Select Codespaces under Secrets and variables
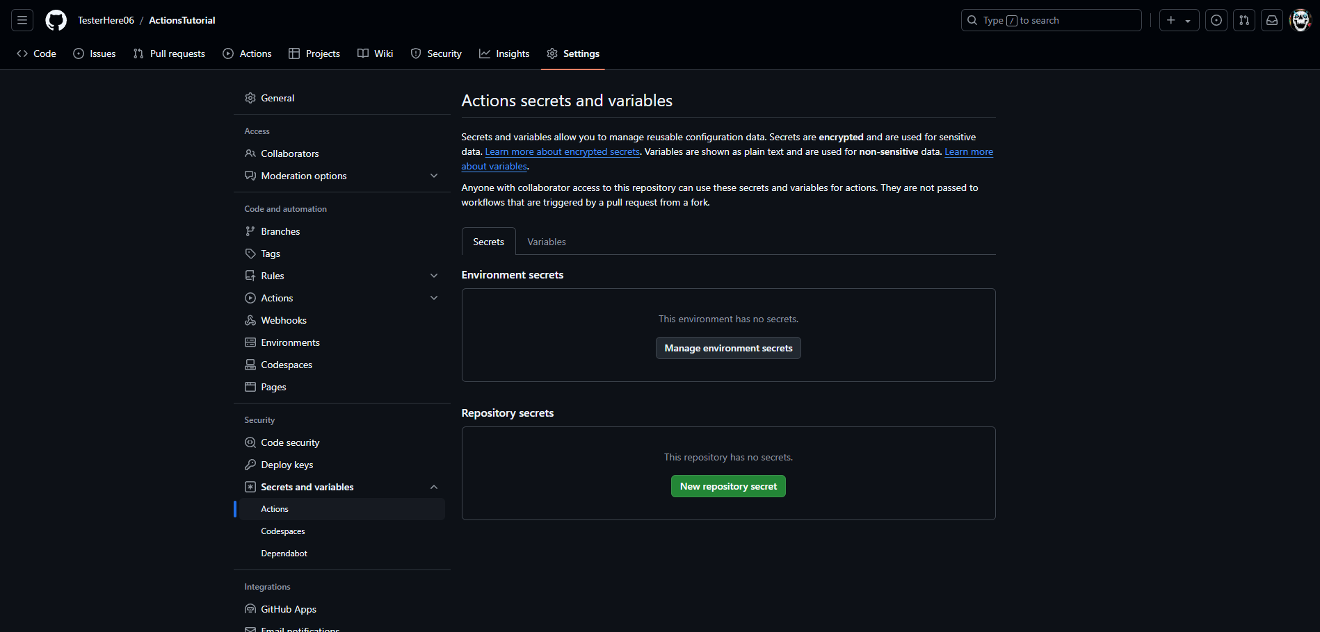This screenshot has width=1320, height=632. (342, 531)
